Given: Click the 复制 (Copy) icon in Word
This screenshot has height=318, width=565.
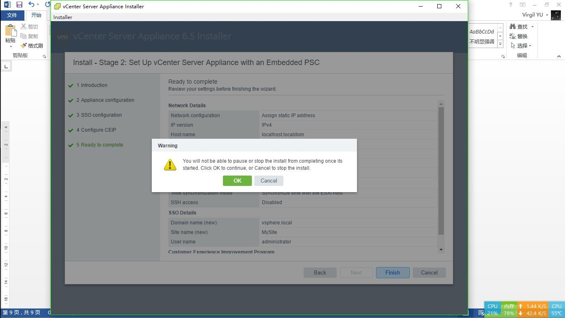Looking at the screenshot, I should 24,36.
